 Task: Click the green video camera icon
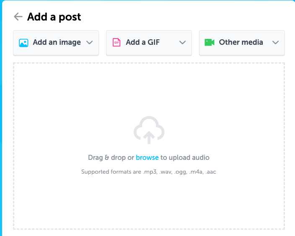pos(210,42)
